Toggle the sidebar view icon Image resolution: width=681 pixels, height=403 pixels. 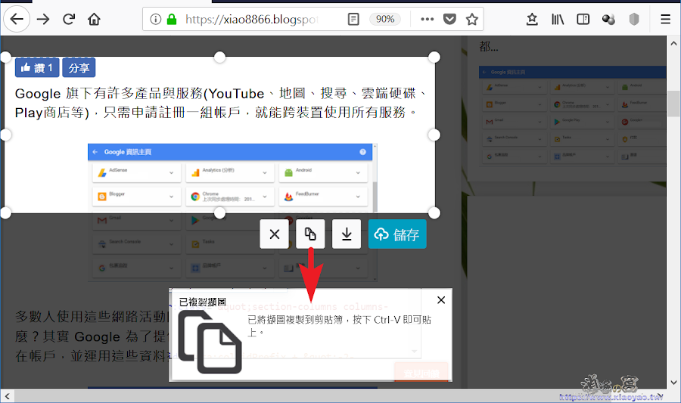(583, 19)
